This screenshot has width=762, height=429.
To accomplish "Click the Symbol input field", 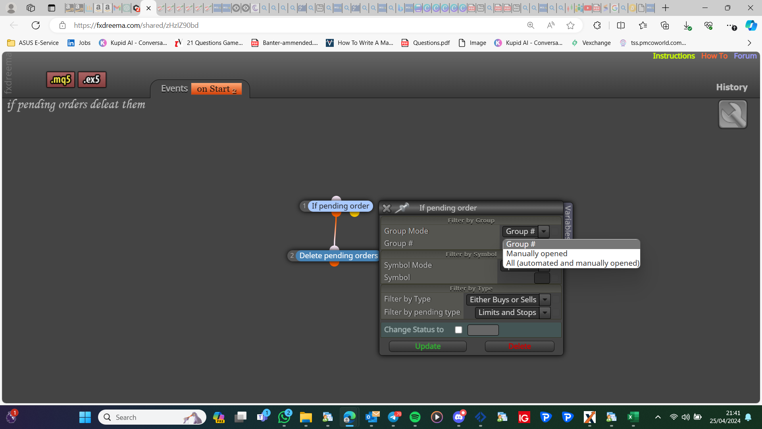I will tap(542, 278).
